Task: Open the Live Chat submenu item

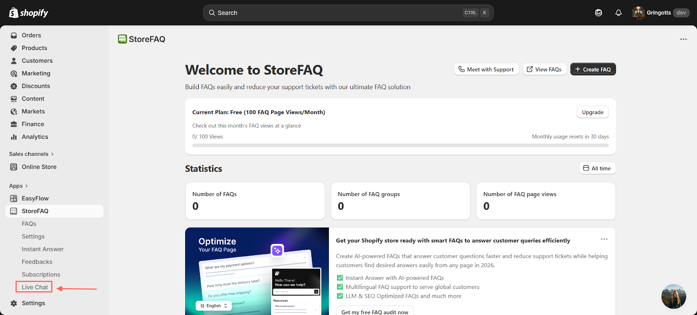Action: coord(35,287)
